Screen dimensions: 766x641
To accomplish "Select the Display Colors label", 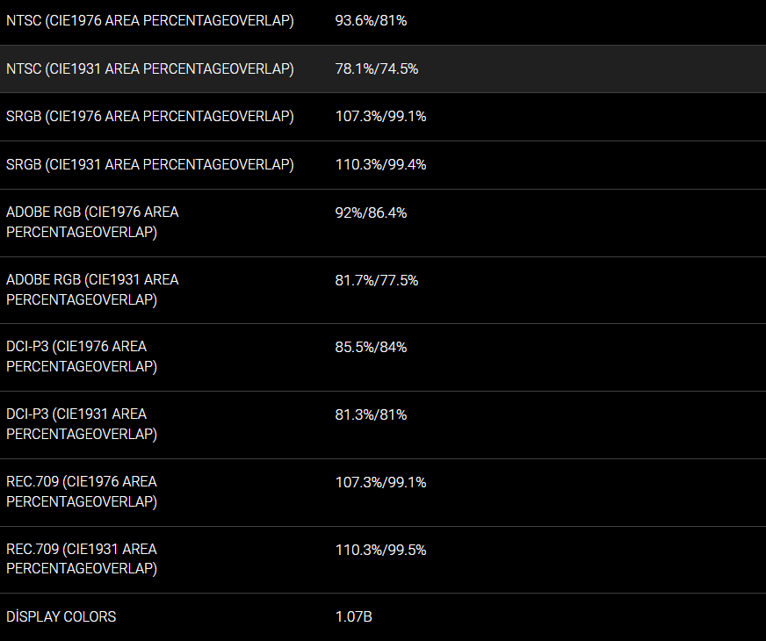I will (61, 616).
